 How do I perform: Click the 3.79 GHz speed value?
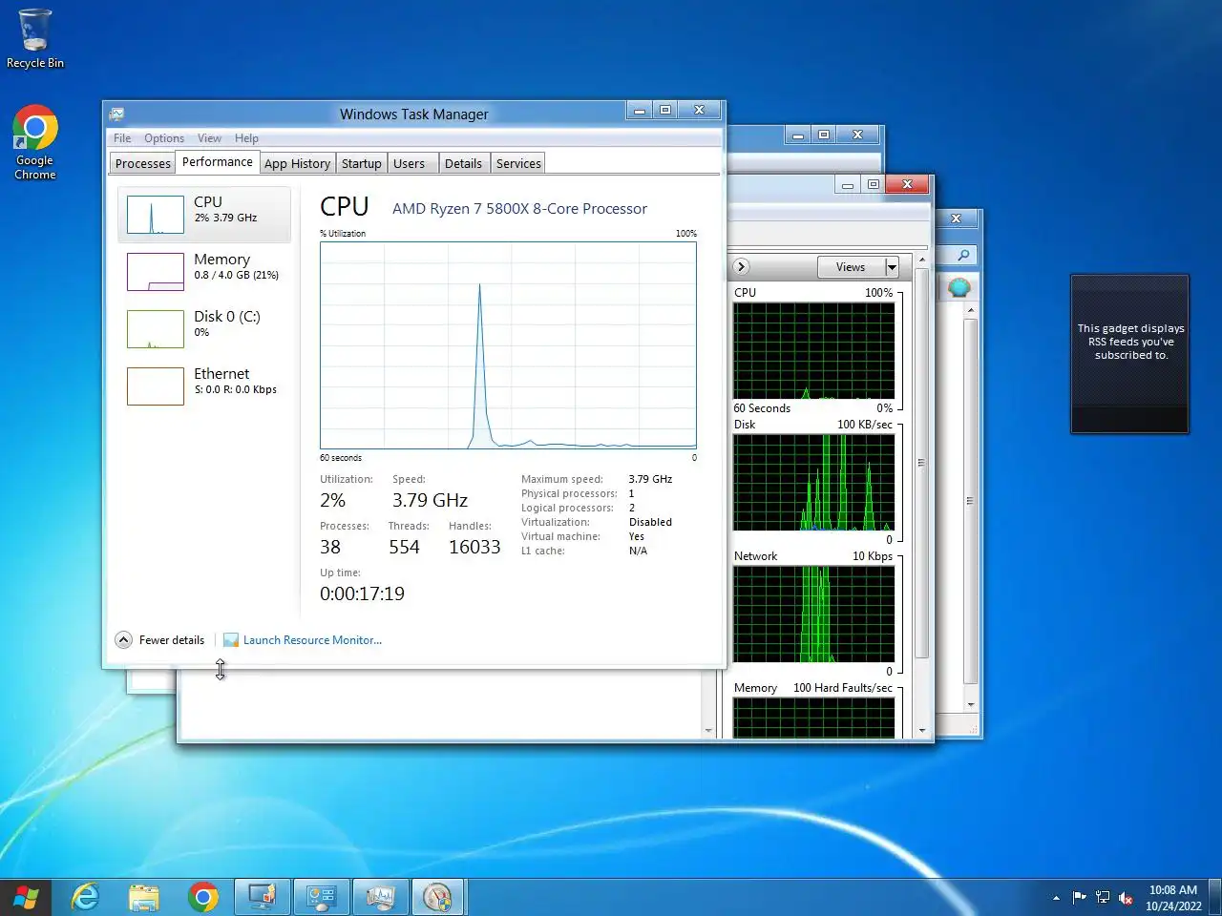(x=430, y=500)
